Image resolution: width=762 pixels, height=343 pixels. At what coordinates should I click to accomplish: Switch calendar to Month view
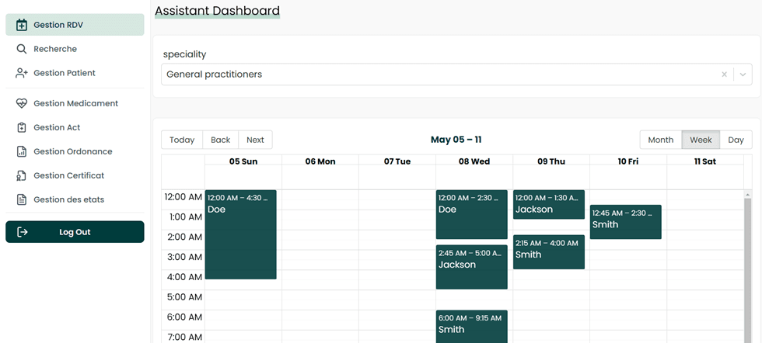pyautogui.click(x=660, y=140)
